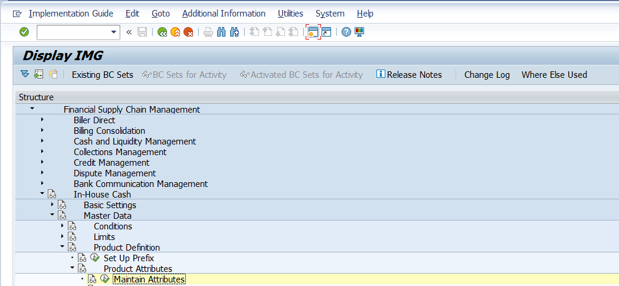
Task: Click the Where Else Used button
Action: (x=554, y=75)
